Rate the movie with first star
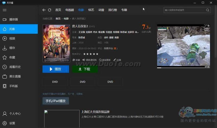 [x=84, y=54]
